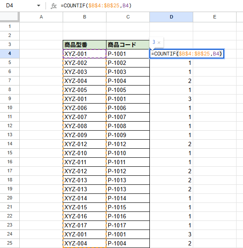Close the formula result preview tooltip
The image size is (243, 248).
(159, 43)
